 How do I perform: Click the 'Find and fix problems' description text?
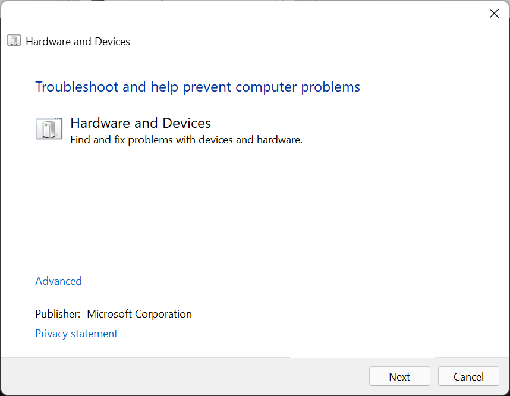tap(186, 140)
